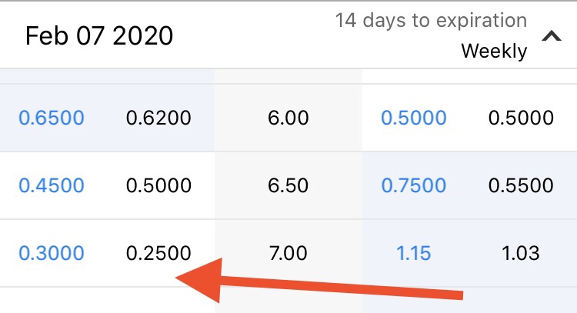This screenshot has width=577, height=313.
Task: Select black 0.5000 price in 6.50 row
Action: 158,185
